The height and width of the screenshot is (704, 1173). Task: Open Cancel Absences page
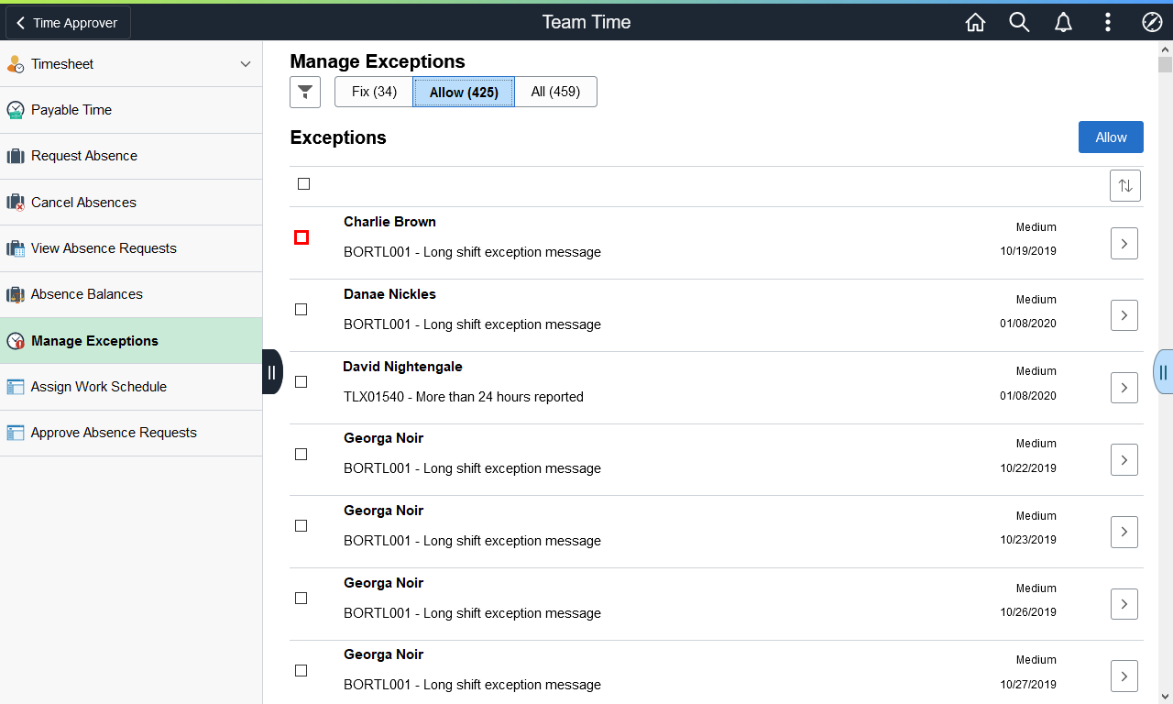tap(131, 203)
